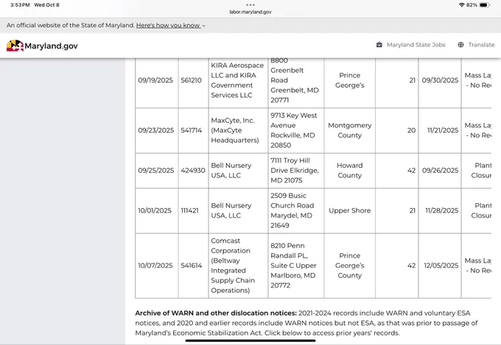Select NAICS code 541714 cell

pos(193,130)
